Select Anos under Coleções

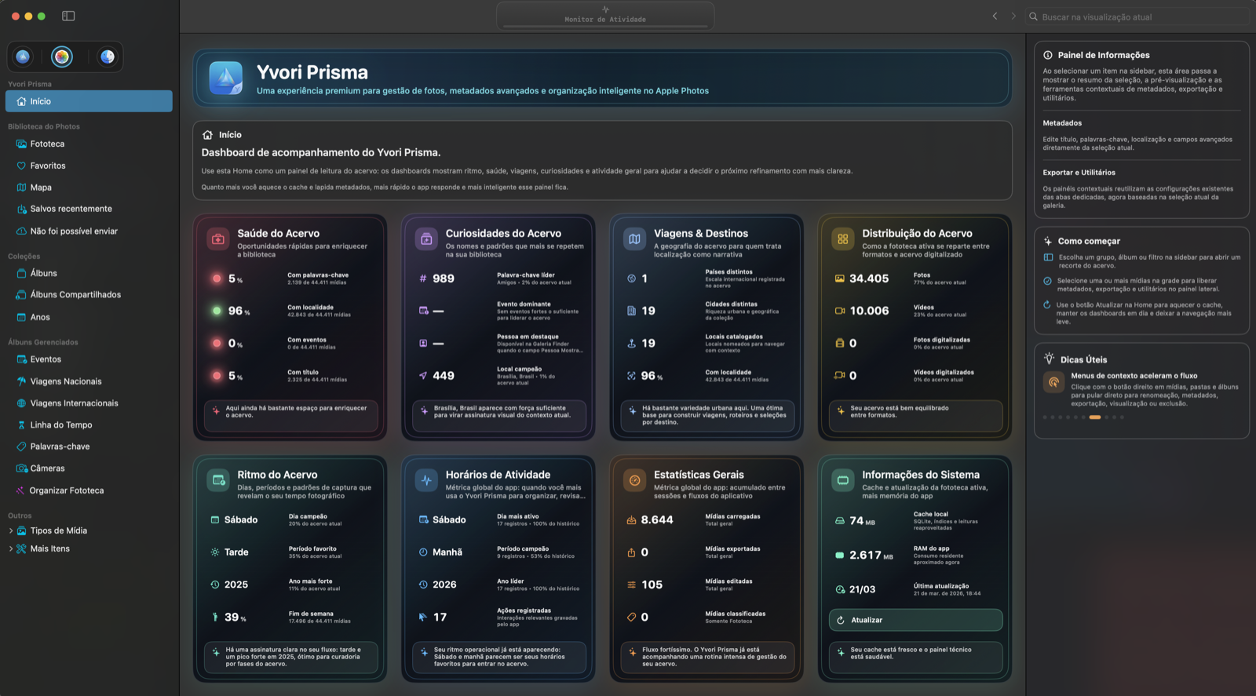(x=89, y=317)
